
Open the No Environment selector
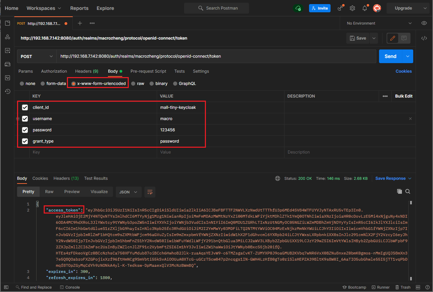tap(379, 23)
